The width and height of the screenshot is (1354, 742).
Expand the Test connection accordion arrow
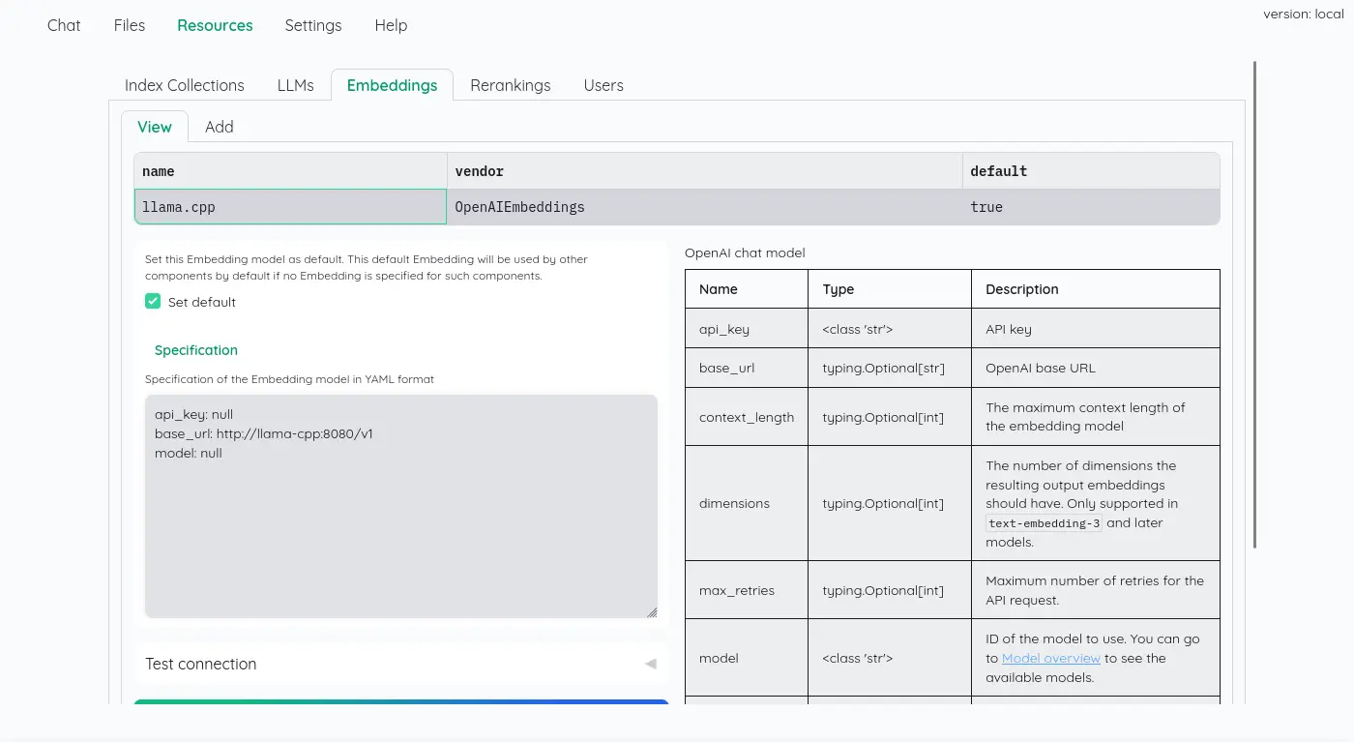point(650,664)
